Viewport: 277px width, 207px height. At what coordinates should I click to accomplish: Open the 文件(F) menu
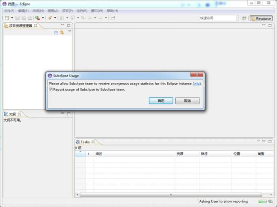[9, 11]
